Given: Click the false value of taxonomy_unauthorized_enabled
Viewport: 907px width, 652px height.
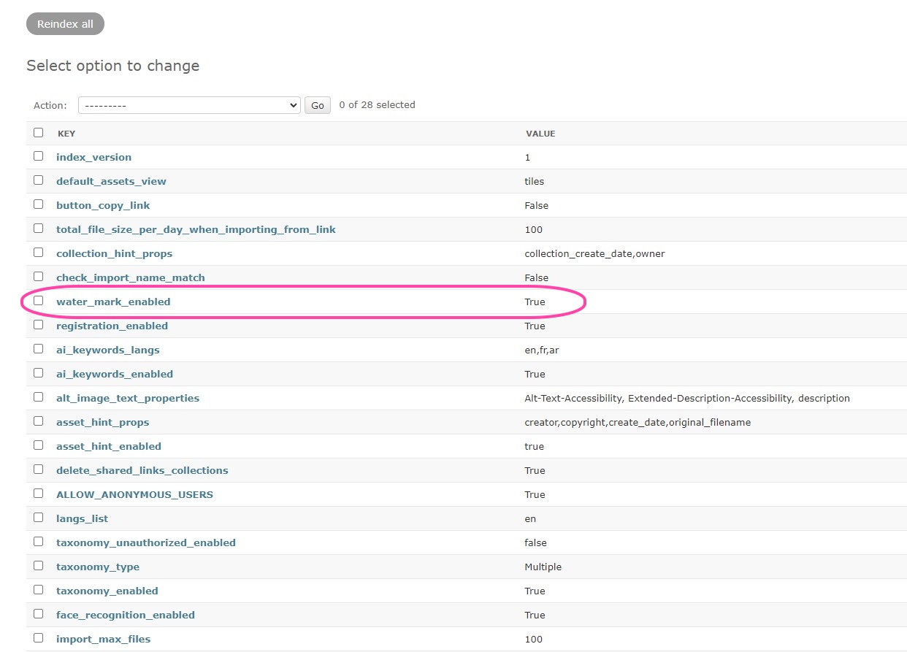Looking at the screenshot, I should [535, 542].
